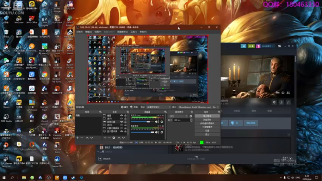The height and width of the screenshot is (181, 322).
Task: Open desktop audio channel gear settings
Action: pos(162,132)
